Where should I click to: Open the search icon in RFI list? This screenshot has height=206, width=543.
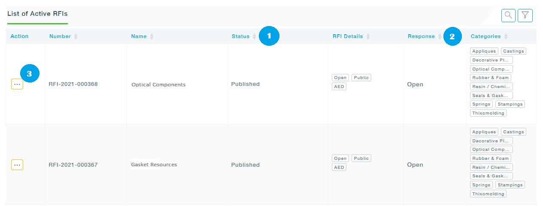point(508,15)
